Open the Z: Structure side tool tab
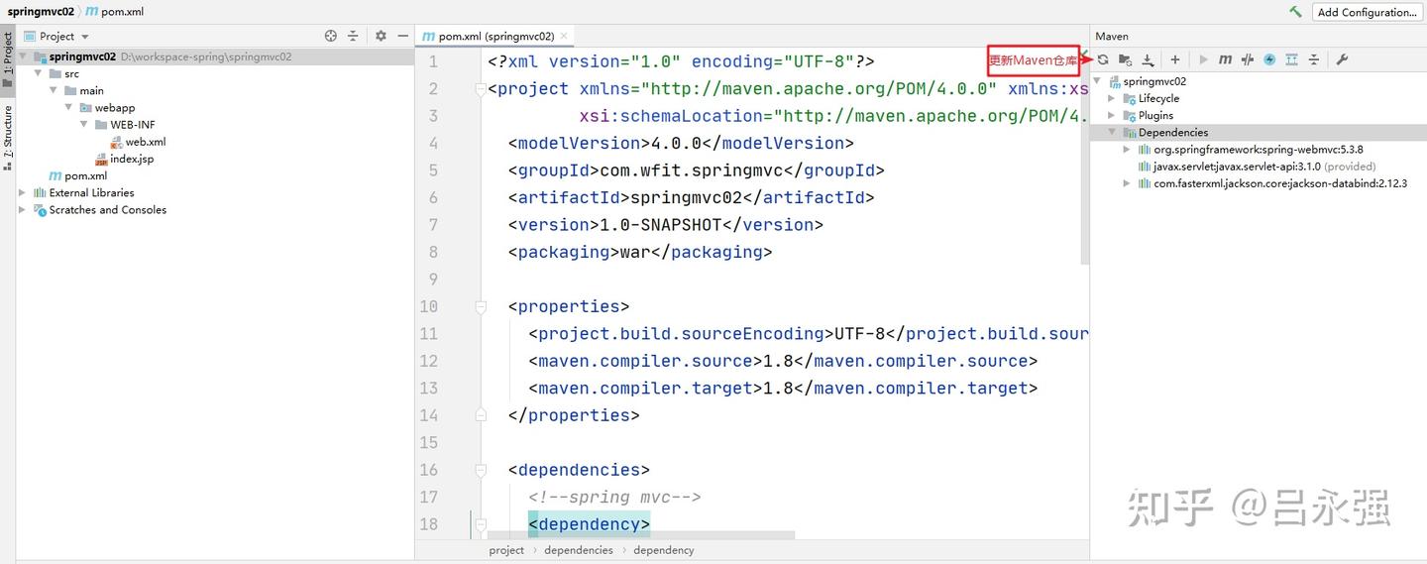Viewport: 1427px width, 564px height. (8, 138)
